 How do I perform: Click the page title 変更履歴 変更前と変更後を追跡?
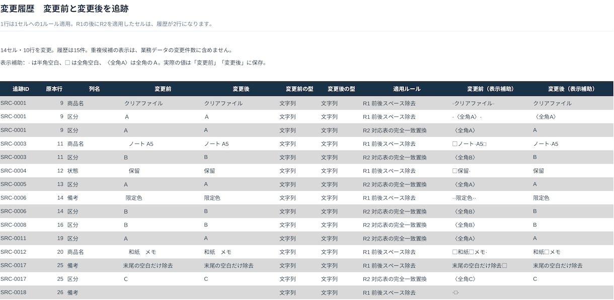coord(64,9)
